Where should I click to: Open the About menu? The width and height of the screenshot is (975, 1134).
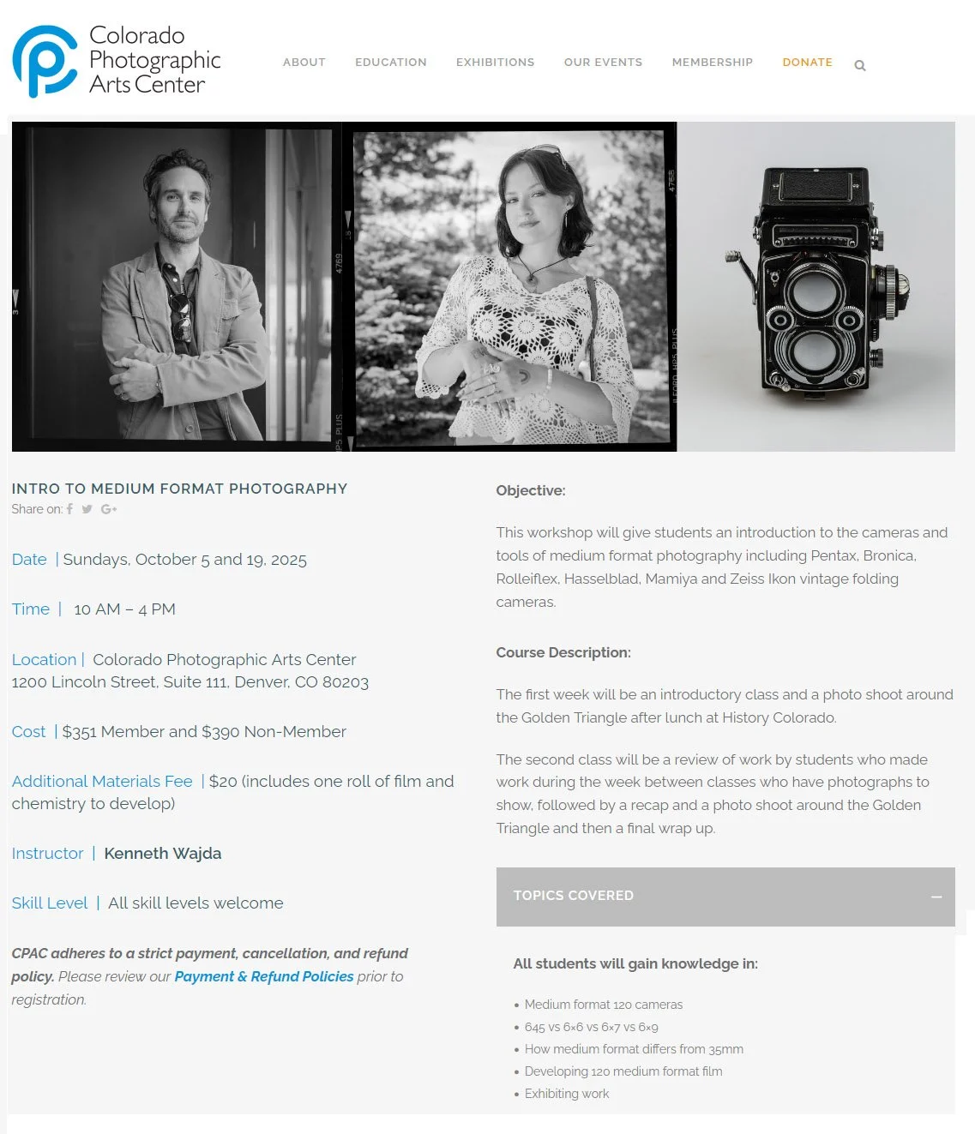(304, 63)
